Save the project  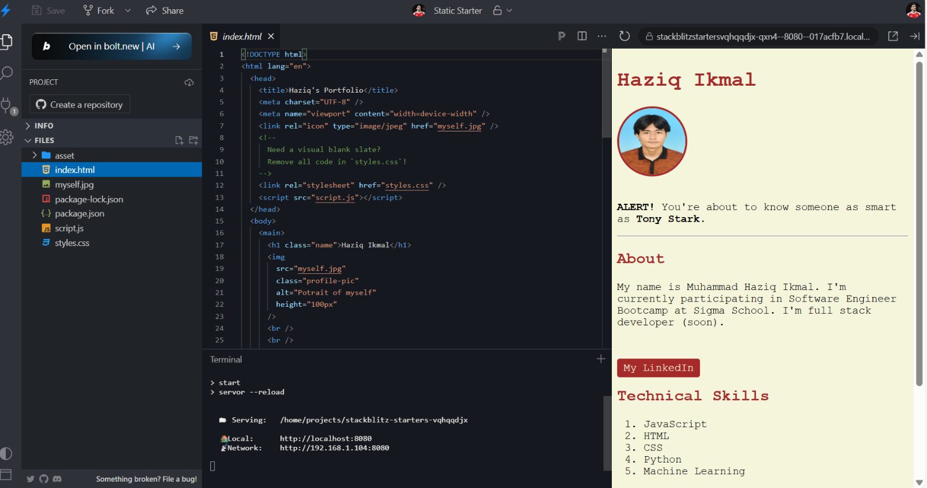[48, 10]
